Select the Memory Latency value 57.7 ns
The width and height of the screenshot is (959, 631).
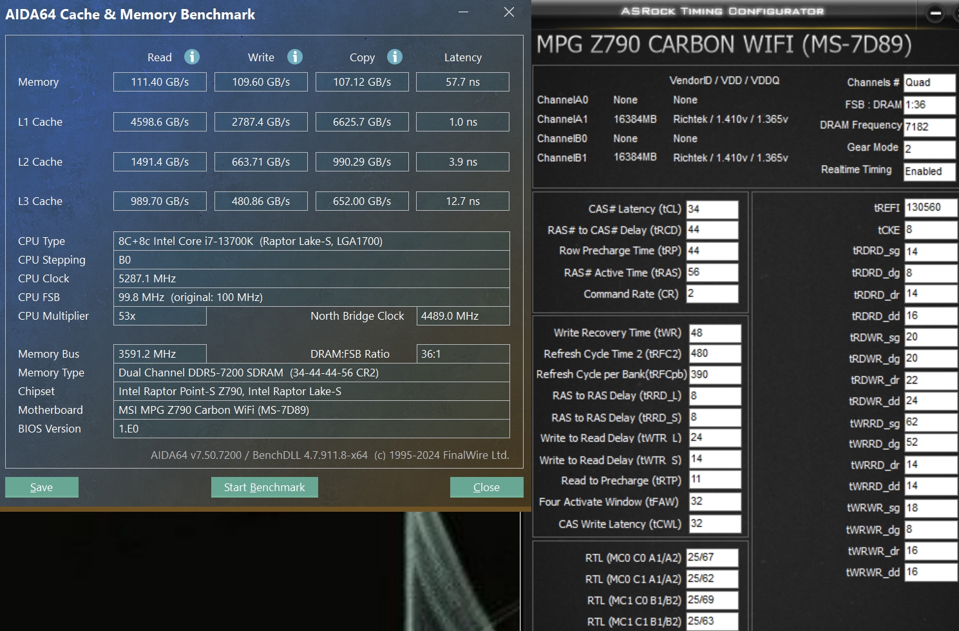pyautogui.click(x=463, y=82)
